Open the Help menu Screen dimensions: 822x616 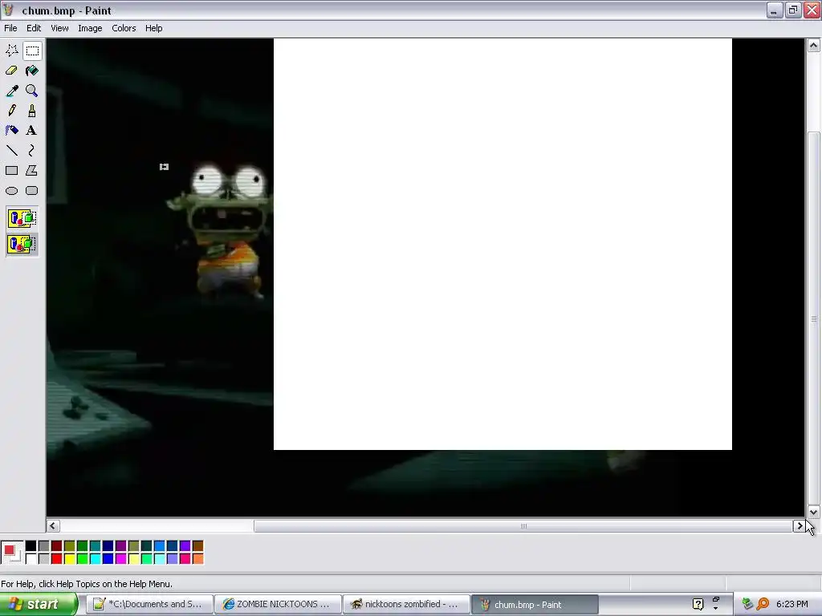point(153,28)
